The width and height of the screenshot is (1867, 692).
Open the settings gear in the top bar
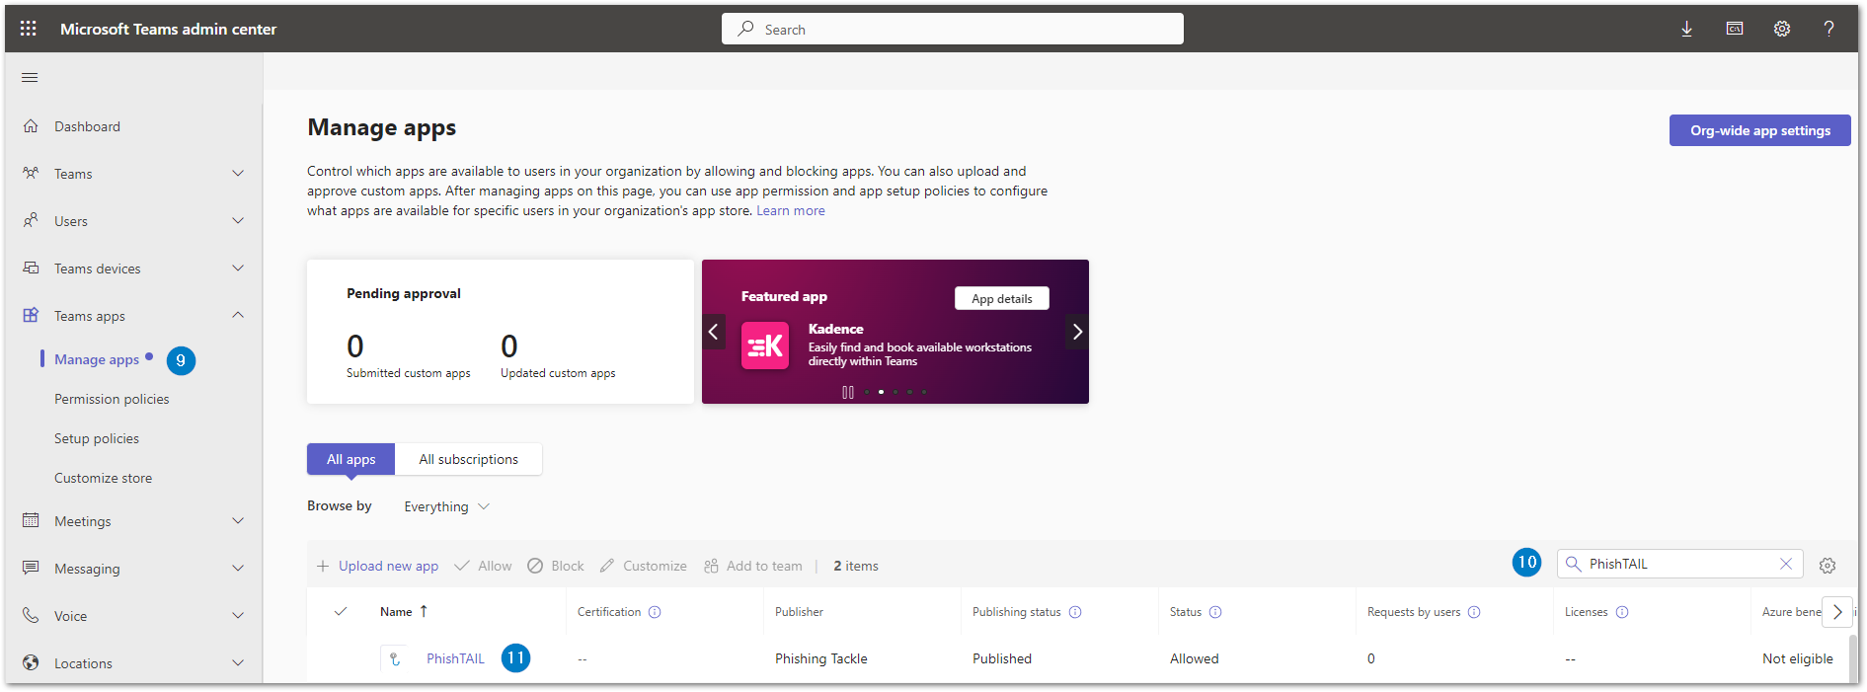pyautogui.click(x=1781, y=29)
